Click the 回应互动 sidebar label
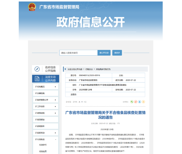 (41, 133)
